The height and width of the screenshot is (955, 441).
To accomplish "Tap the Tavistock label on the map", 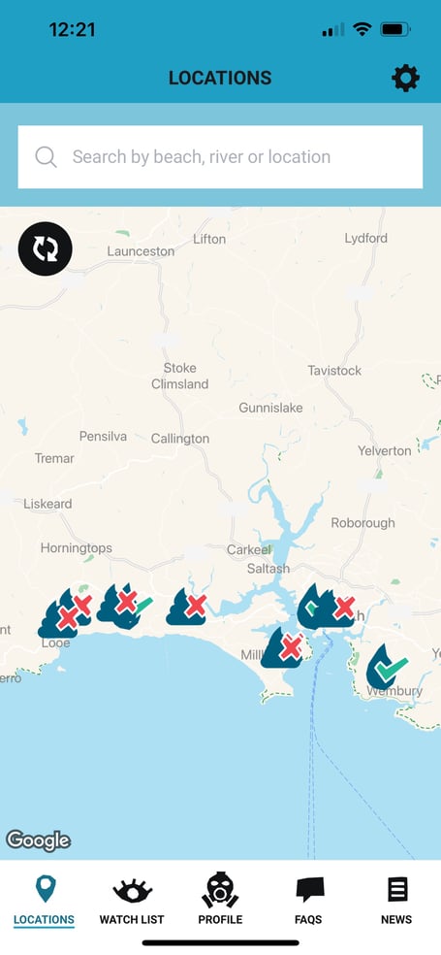I will pyautogui.click(x=334, y=371).
